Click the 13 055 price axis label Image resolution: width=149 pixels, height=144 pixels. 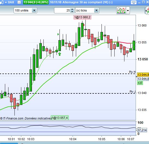142,42
